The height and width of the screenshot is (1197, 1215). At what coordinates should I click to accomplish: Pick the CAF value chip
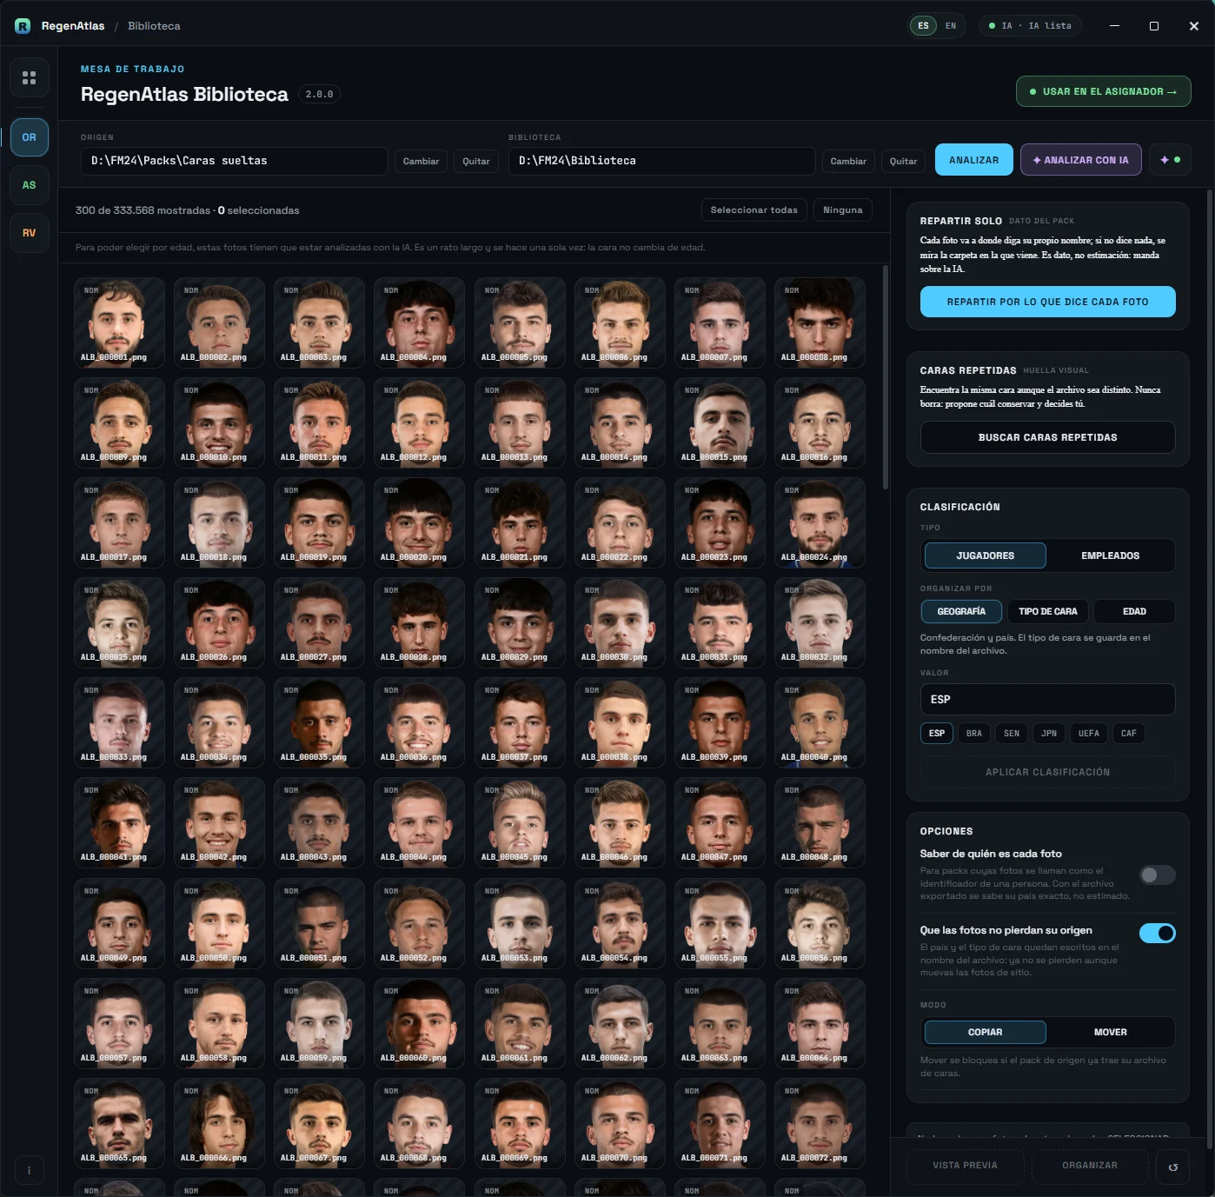click(x=1128, y=734)
